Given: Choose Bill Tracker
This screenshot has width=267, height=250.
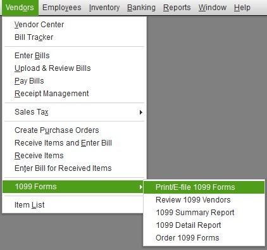Looking at the screenshot, I should [74, 37].
